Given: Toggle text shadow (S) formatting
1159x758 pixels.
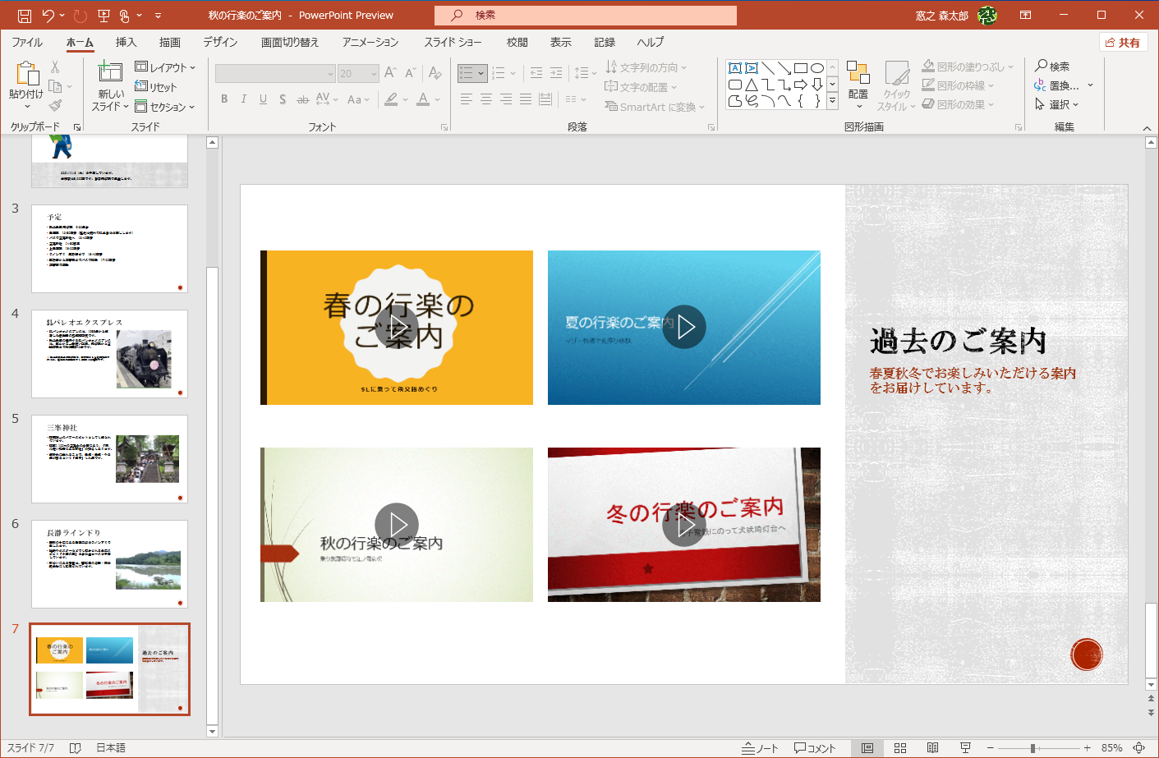Looking at the screenshot, I should 283,99.
